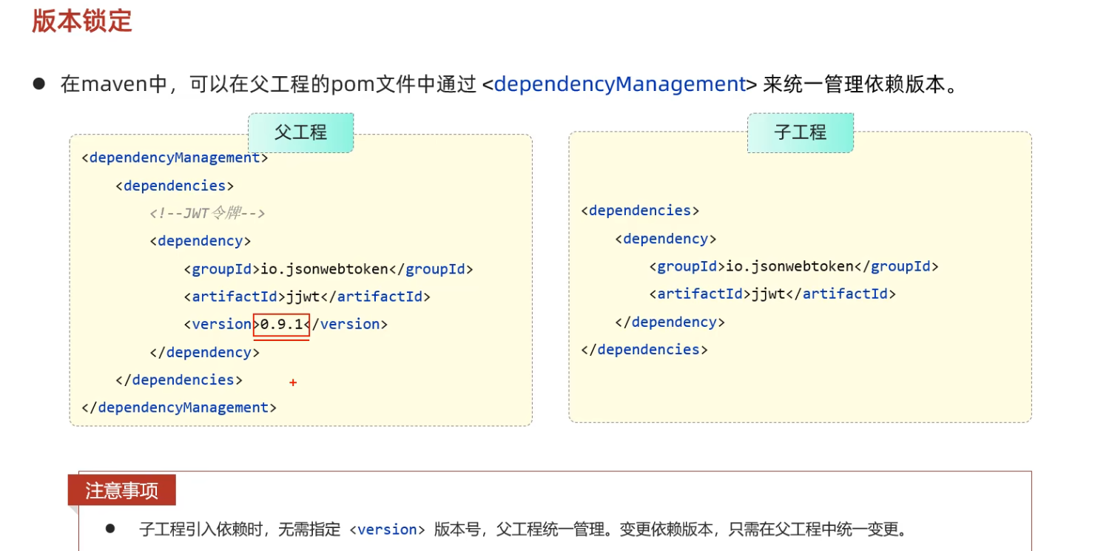Click the <version> code word in the note

[387, 530]
